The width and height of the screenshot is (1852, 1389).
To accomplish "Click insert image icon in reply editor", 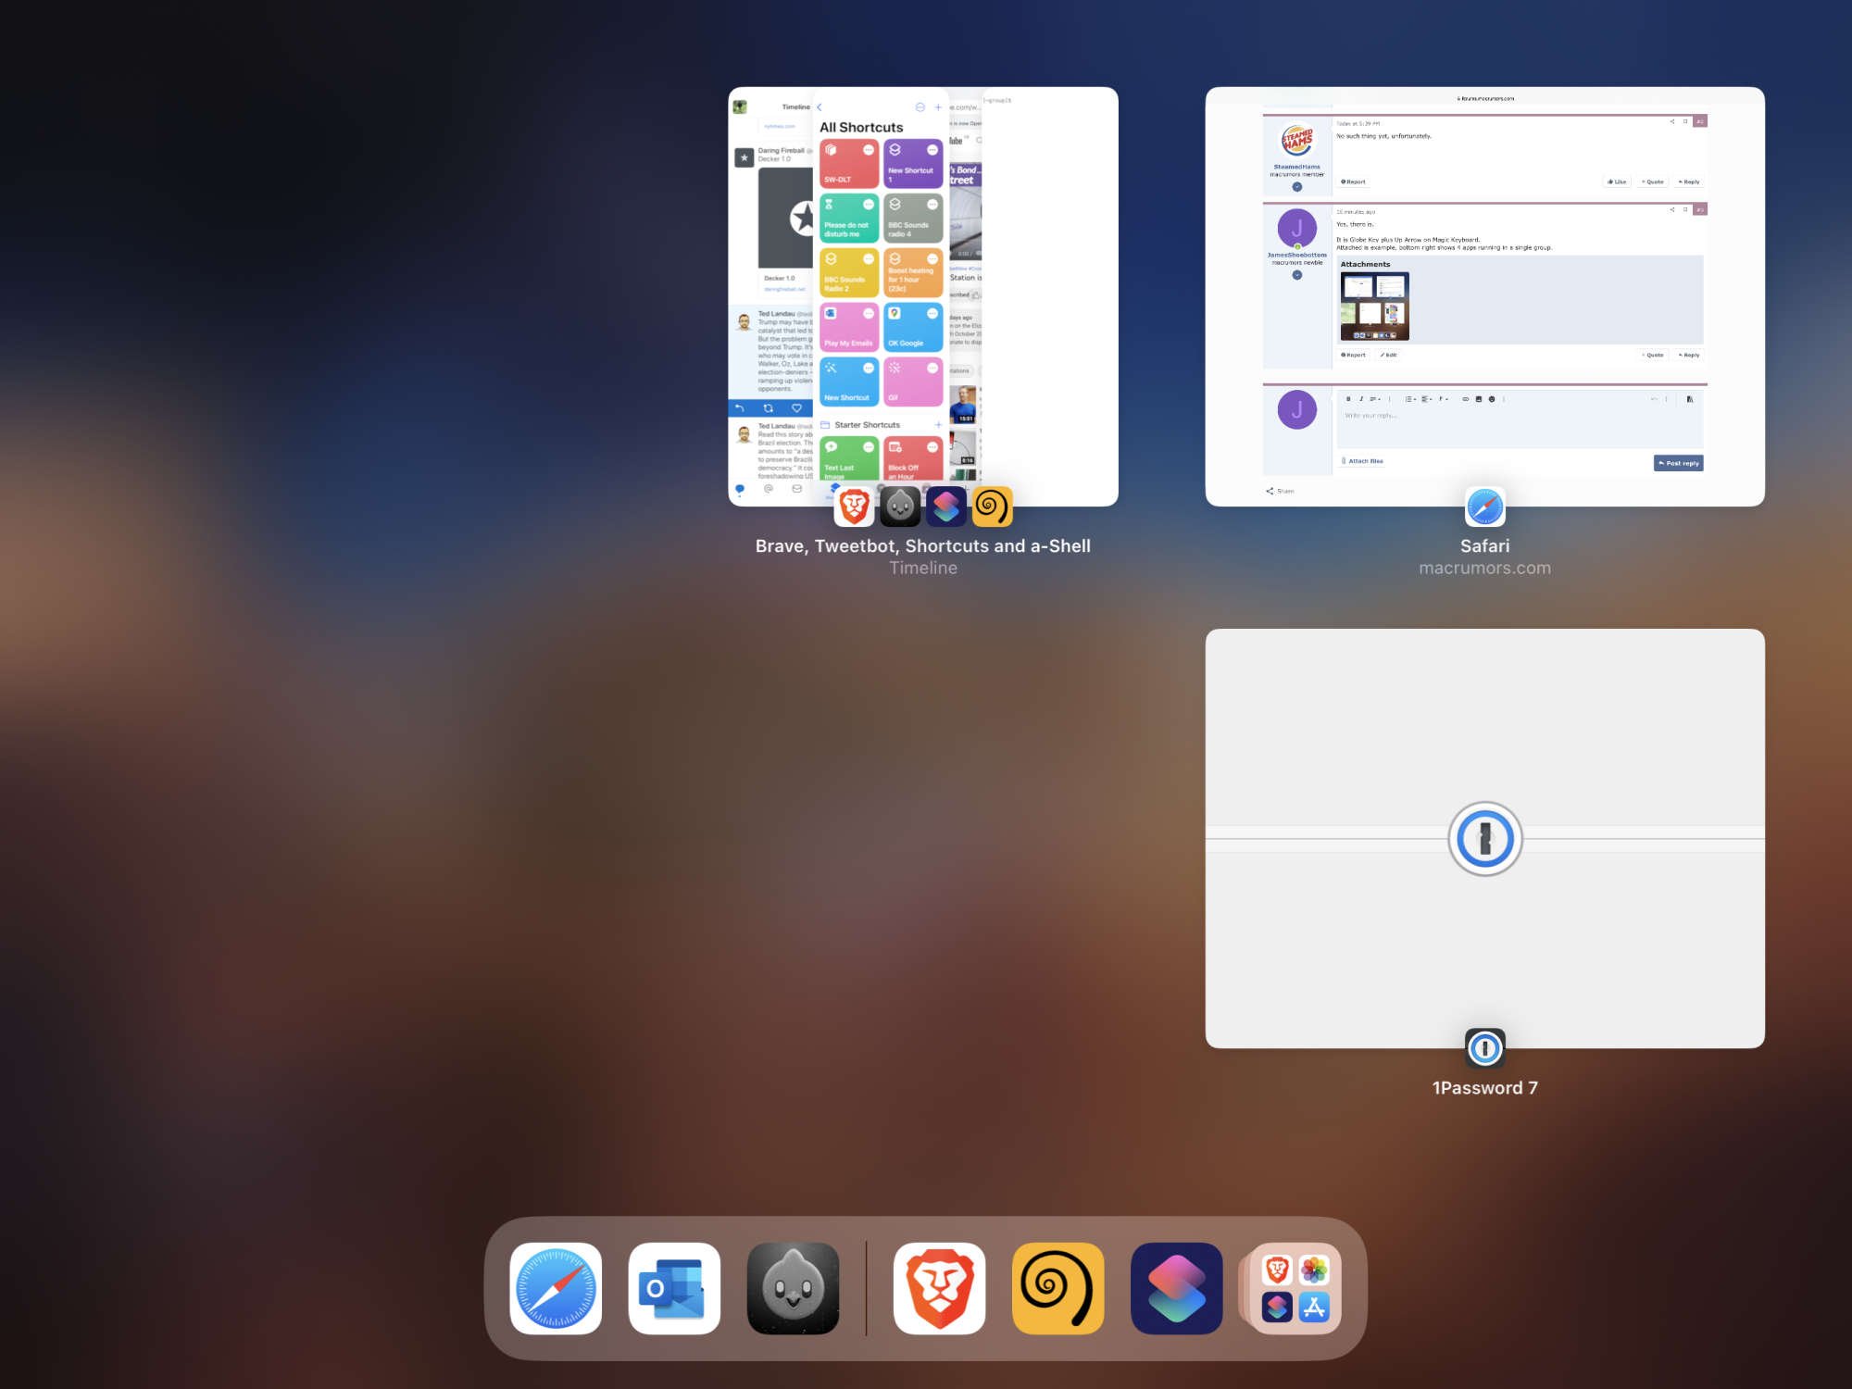I will point(1479,399).
